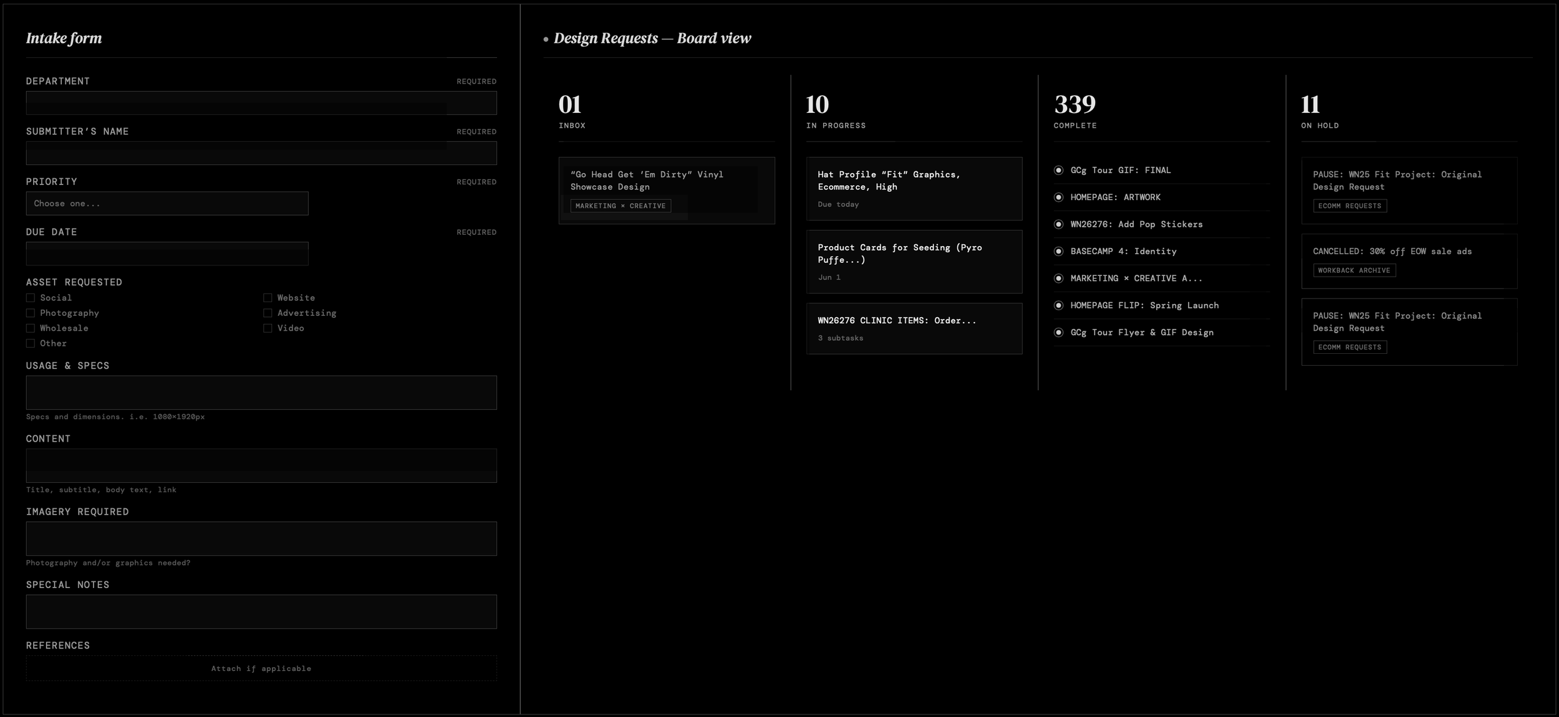The width and height of the screenshot is (1559, 717).
Task: Click icon beside GCg Tour Flyer & GIF Design
Action: click(1058, 333)
